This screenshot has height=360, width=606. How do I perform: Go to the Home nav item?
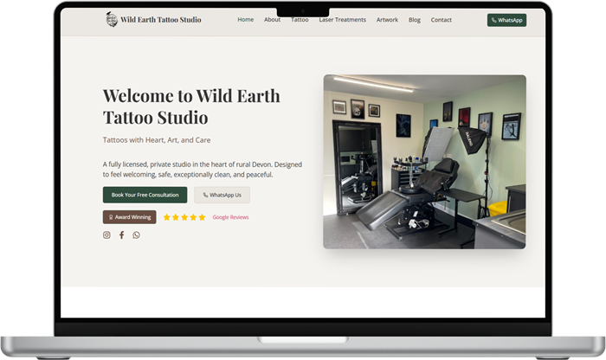pyautogui.click(x=246, y=19)
